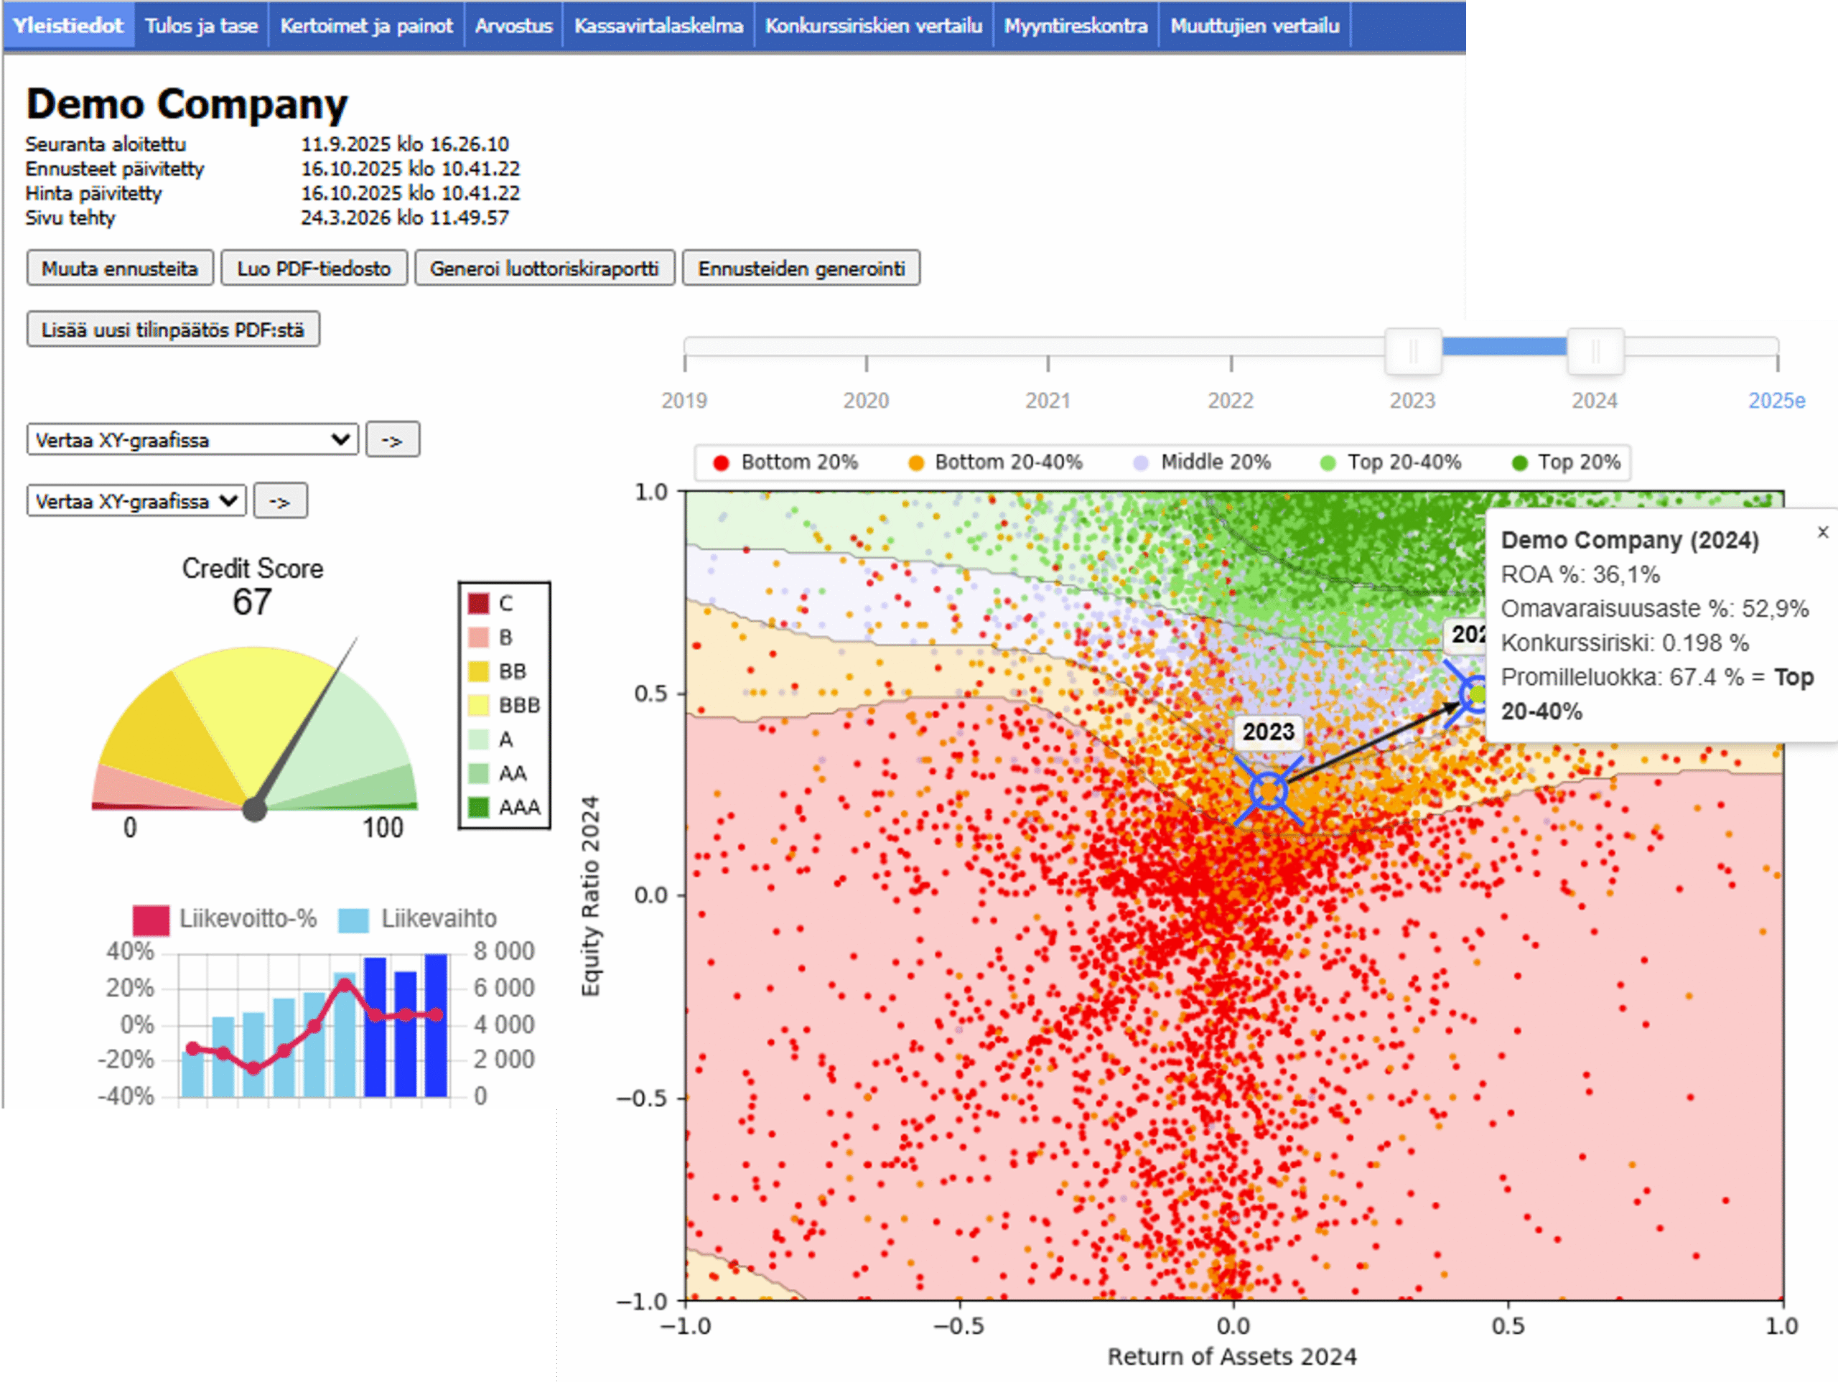Open the Konkurssiriskien vertailu tab

(873, 25)
